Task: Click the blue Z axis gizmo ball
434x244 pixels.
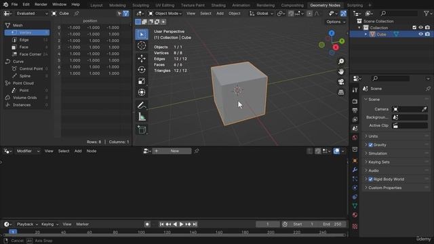Action: [332, 33]
